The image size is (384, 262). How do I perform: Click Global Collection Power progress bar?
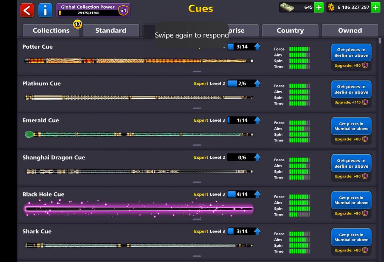88,13
